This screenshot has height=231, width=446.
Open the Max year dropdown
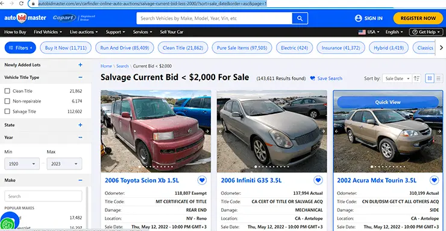pos(64,164)
